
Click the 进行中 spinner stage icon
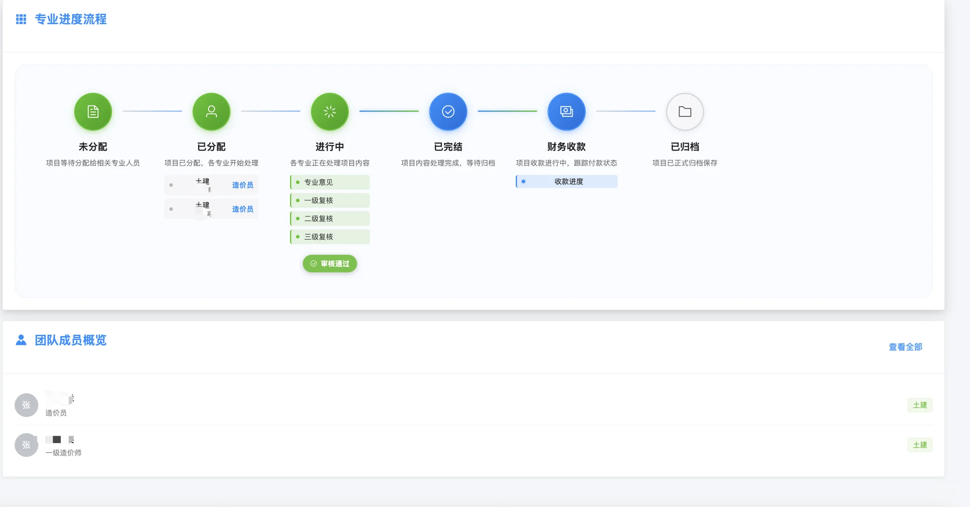329,111
